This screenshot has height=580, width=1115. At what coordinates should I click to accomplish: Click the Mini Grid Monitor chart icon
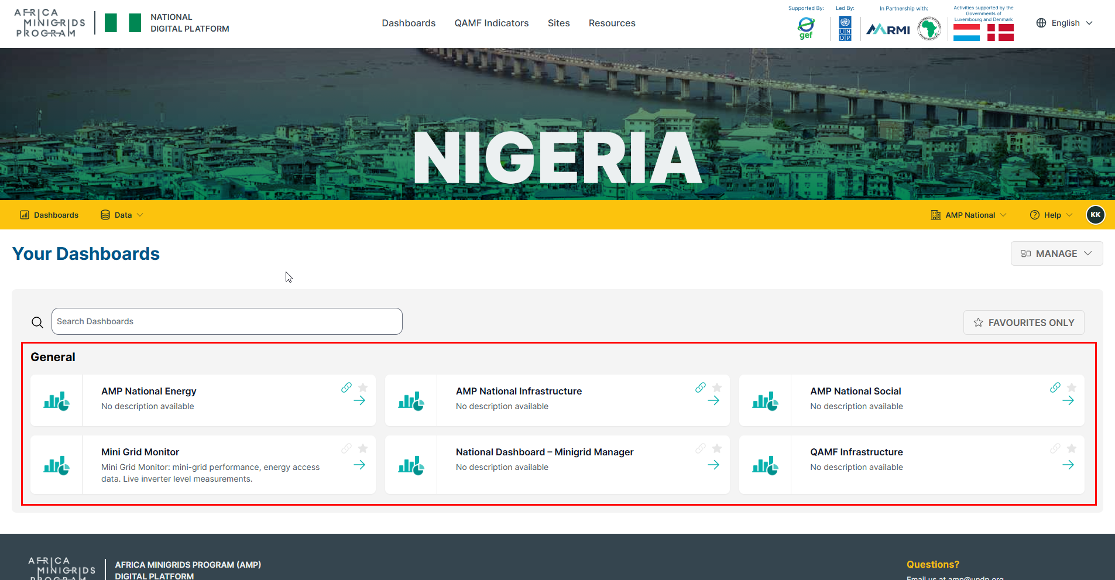(57, 465)
